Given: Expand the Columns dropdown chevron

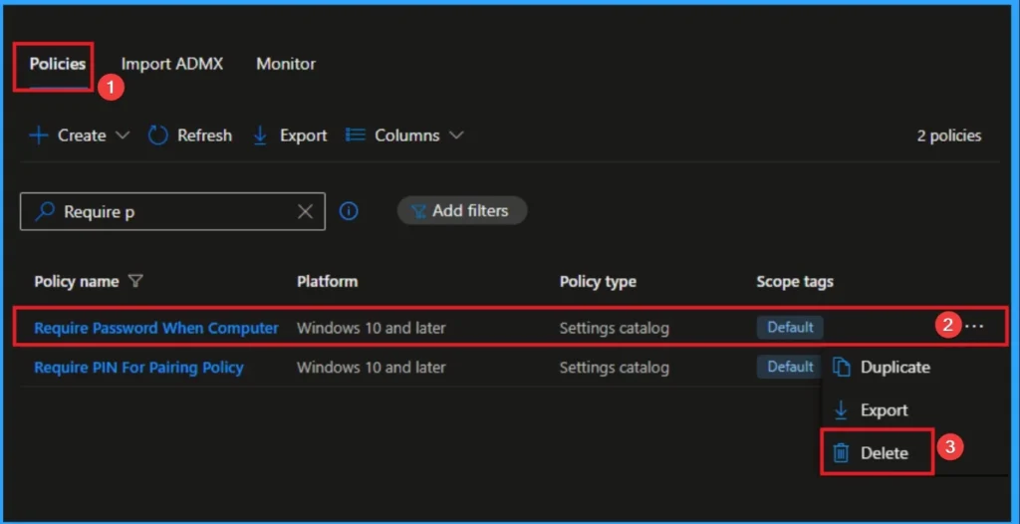Looking at the screenshot, I should (x=456, y=135).
